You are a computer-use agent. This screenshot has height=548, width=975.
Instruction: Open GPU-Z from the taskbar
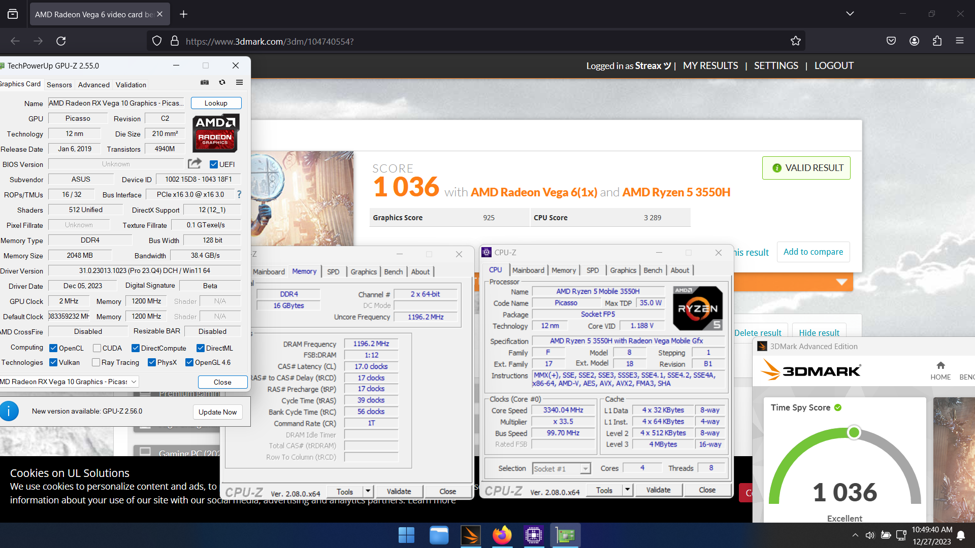(565, 535)
